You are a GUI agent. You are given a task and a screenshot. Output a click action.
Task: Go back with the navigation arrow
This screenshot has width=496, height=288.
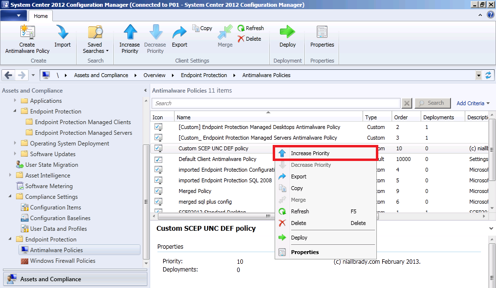tap(9, 75)
